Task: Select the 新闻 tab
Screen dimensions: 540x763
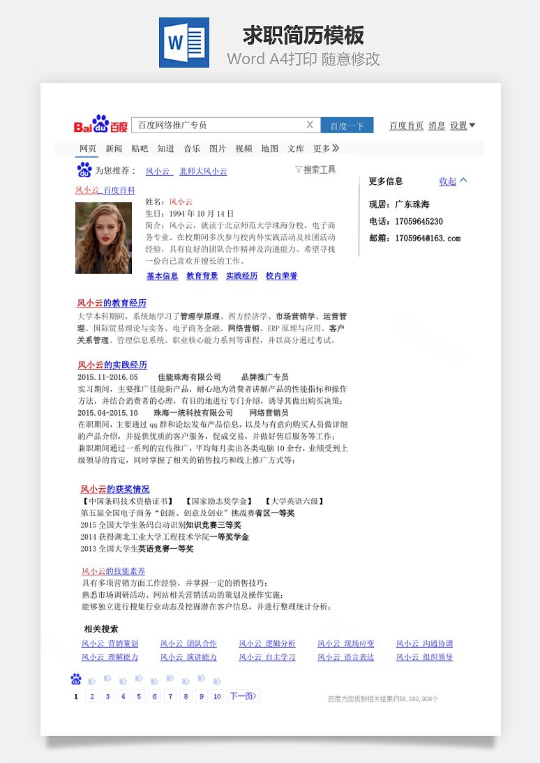Action: point(114,149)
